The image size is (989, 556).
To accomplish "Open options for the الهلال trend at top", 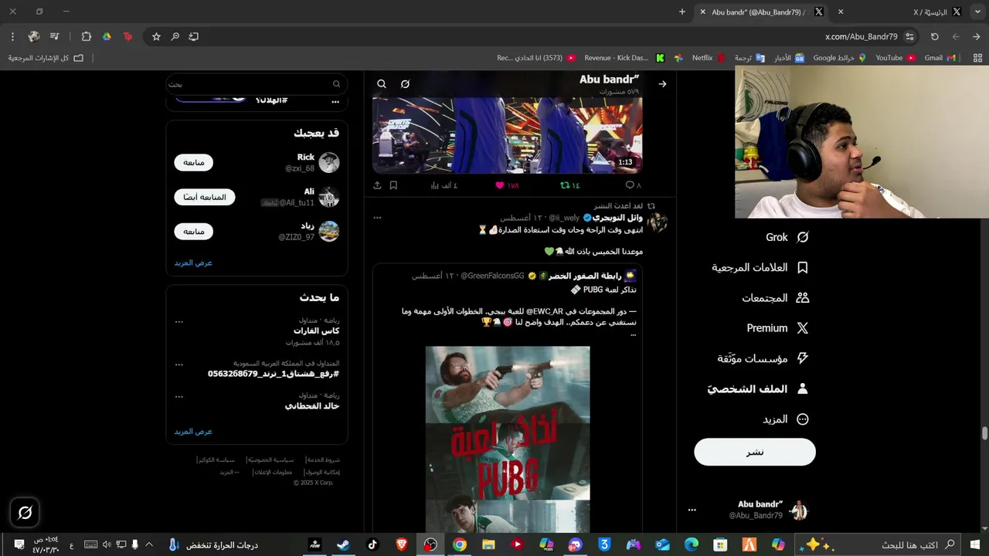I will 335,101.
